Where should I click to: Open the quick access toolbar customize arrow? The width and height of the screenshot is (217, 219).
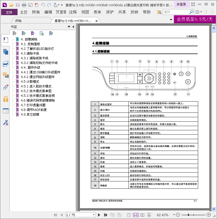(x=62, y=5)
